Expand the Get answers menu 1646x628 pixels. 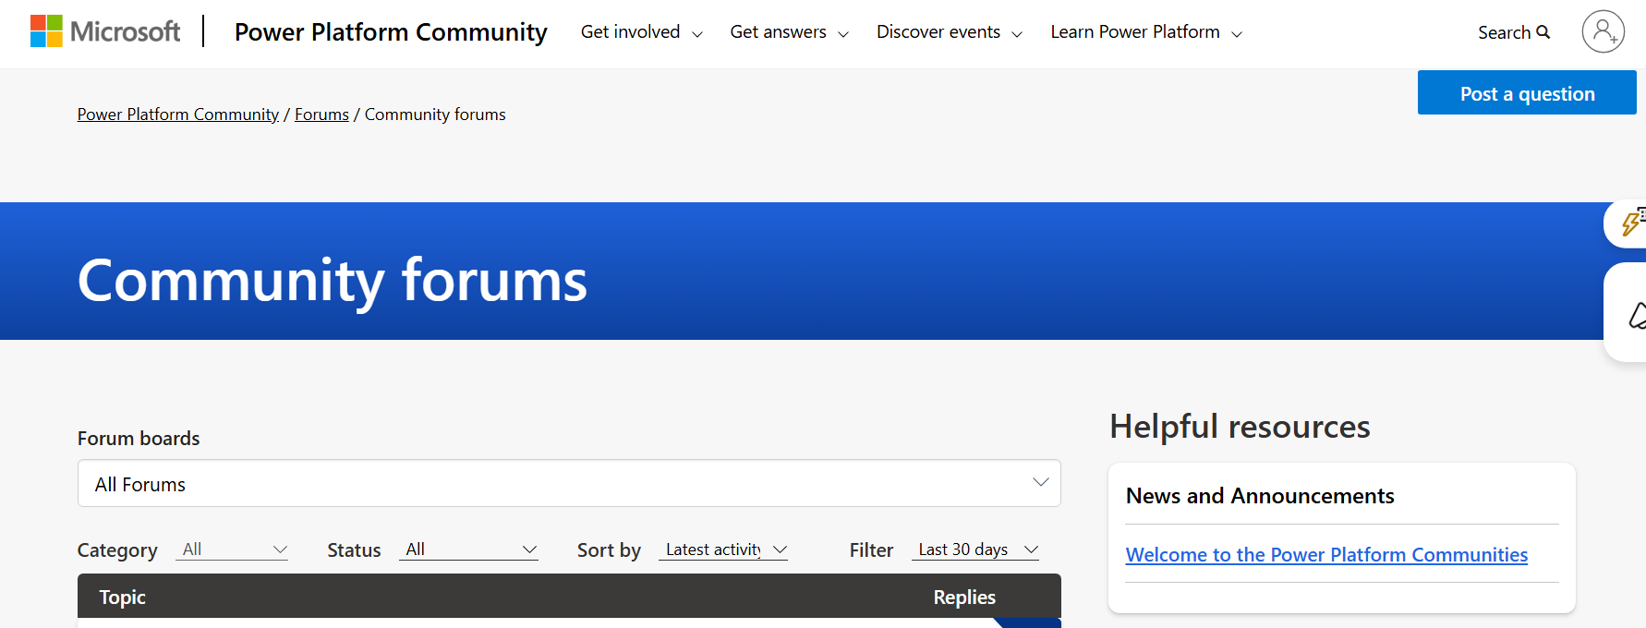(789, 32)
